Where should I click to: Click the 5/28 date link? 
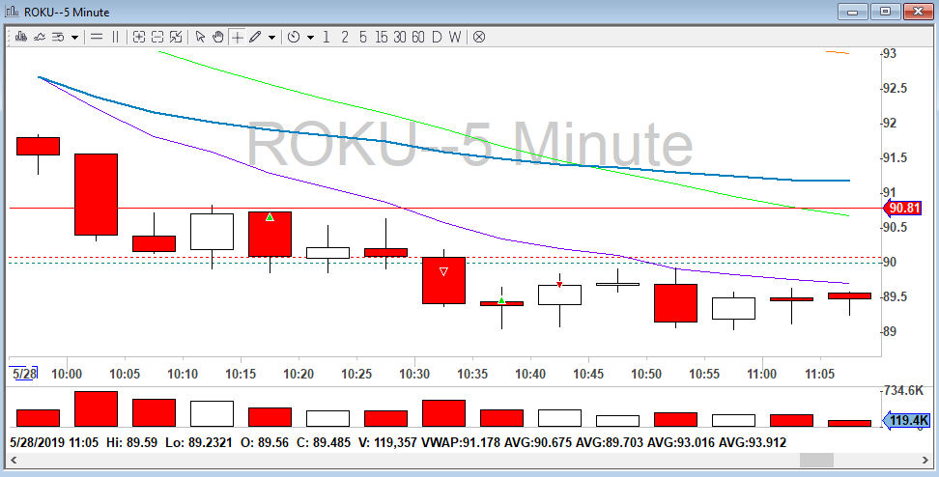(x=24, y=374)
